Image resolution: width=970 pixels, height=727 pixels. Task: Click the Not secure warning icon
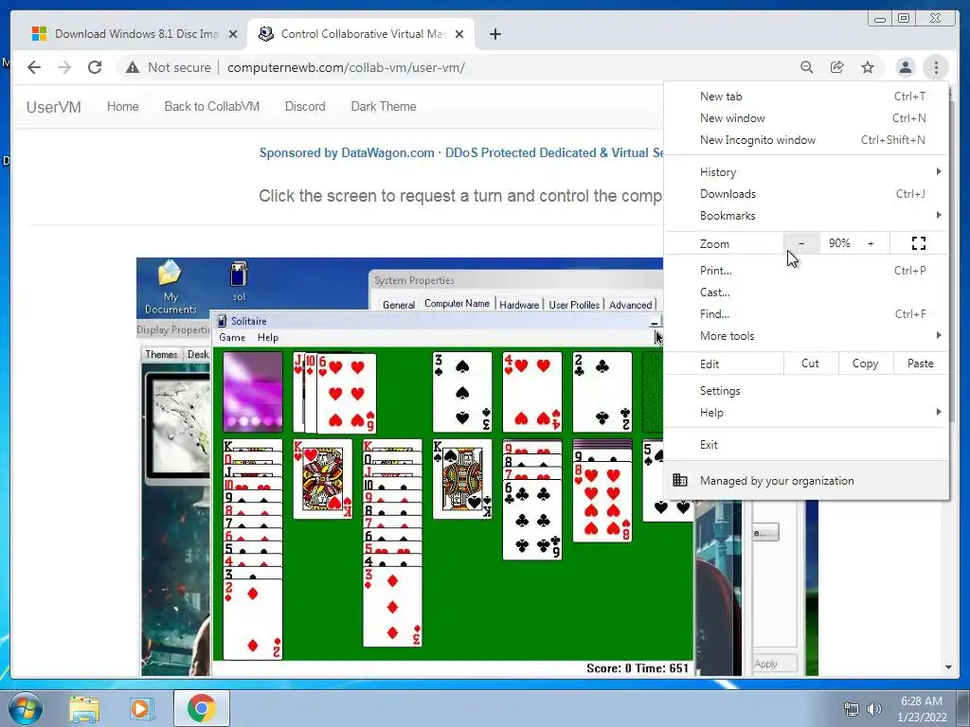click(x=133, y=67)
